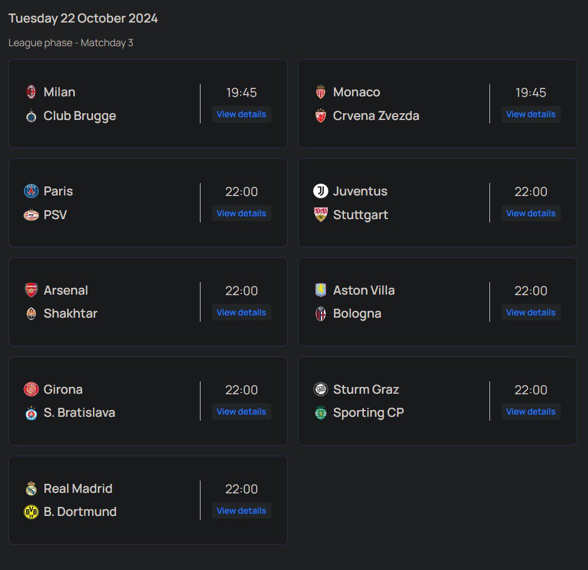Select the Crvena Zvezda badge

point(321,116)
